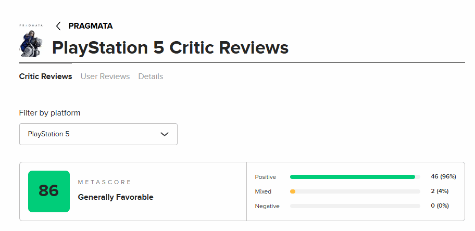Filter by Mixed reviews label
475x231 pixels.
coord(263,191)
